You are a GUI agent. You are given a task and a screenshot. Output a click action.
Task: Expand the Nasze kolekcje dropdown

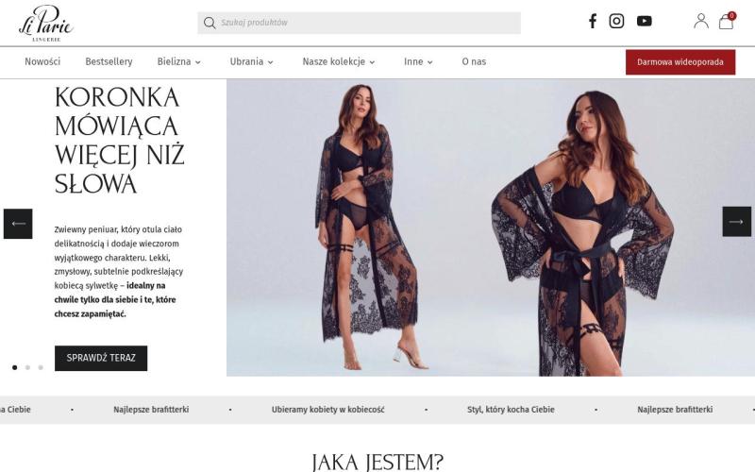[x=339, y=61]
